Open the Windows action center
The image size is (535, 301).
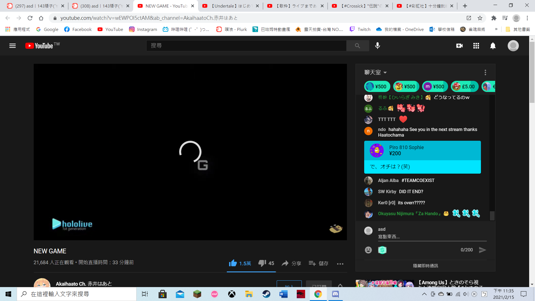pos(524,294)
